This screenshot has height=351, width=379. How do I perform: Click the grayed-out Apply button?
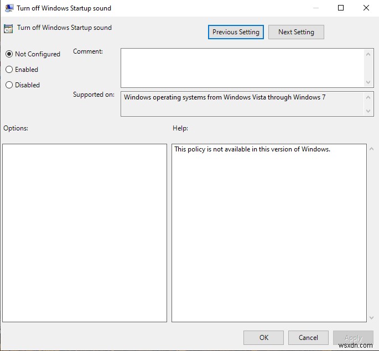tap(353, 338)
